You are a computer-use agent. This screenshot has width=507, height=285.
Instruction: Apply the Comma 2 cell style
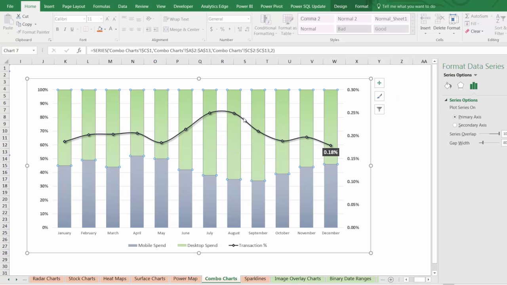point(316,19)
